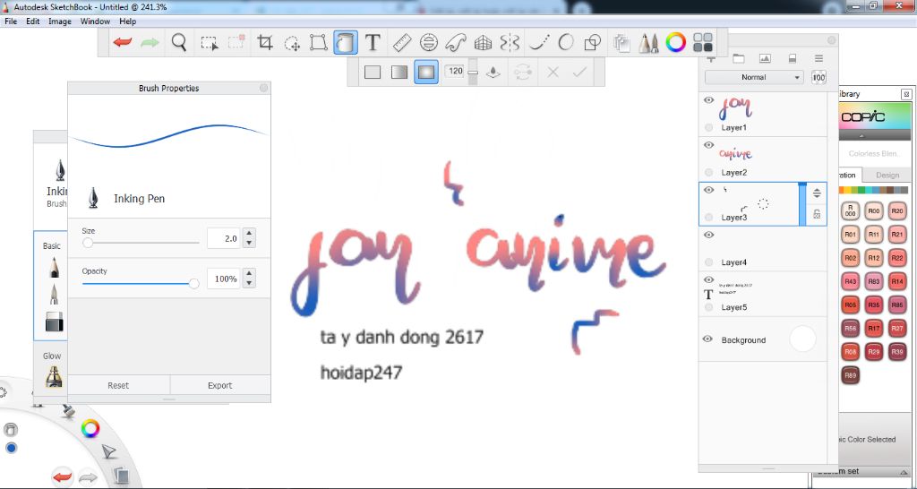Open the Layer Editor from toolbar
The width and height of the screenshot is (917, 489).
[621, 43]
